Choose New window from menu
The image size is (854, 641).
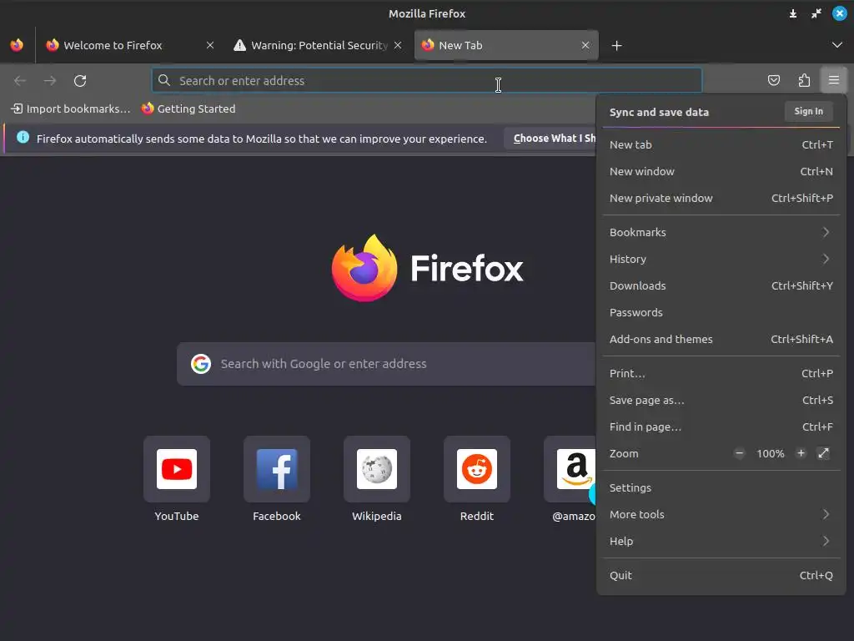pyautogui.click(x=721, y=171)
